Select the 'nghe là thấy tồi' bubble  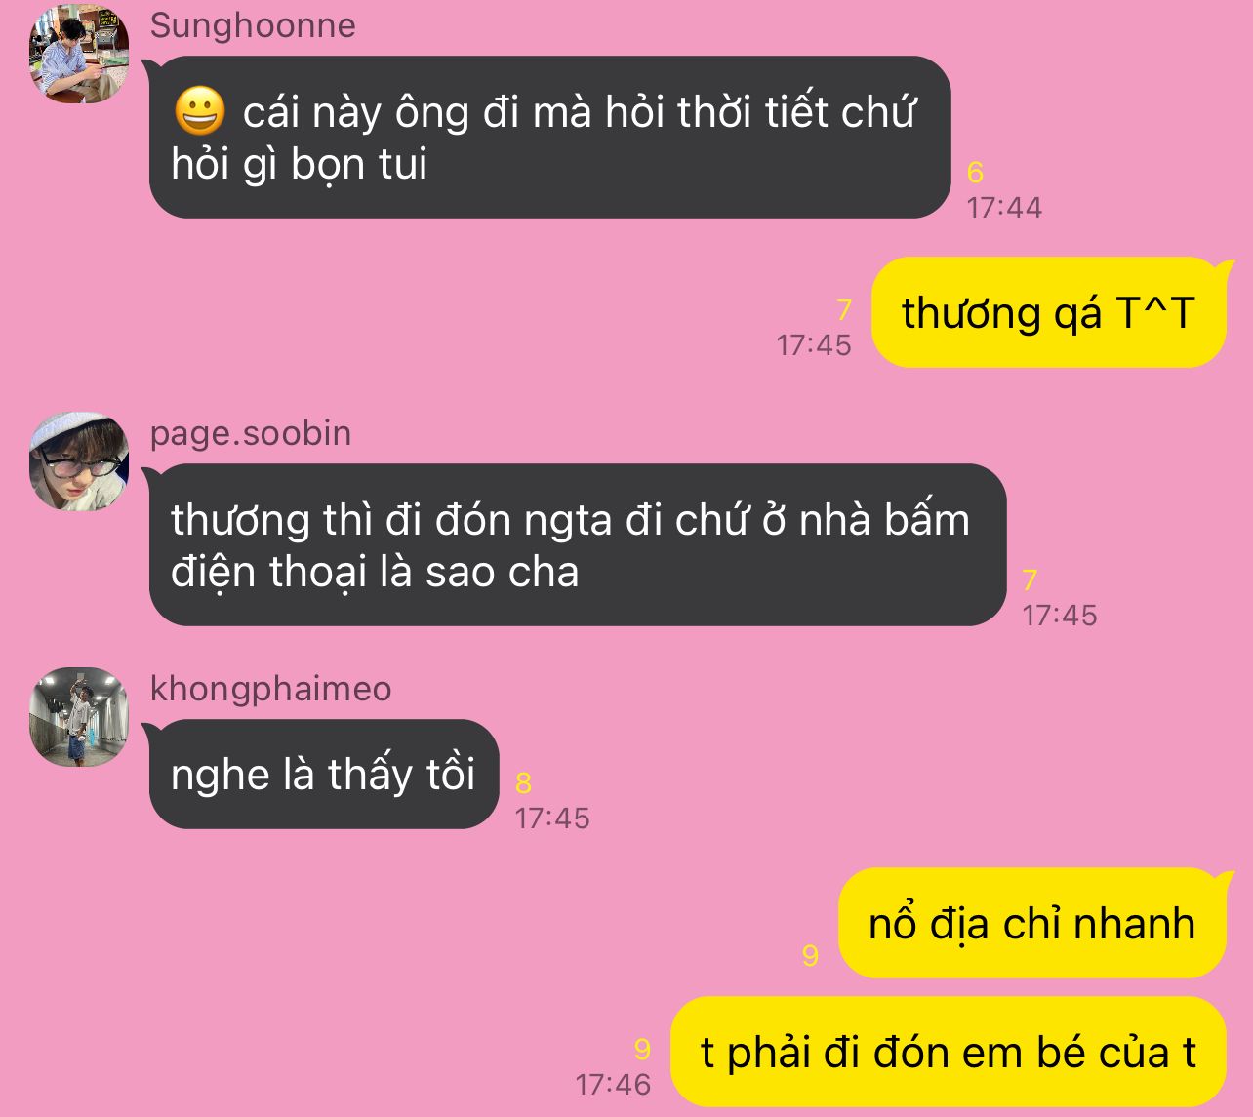323,775
